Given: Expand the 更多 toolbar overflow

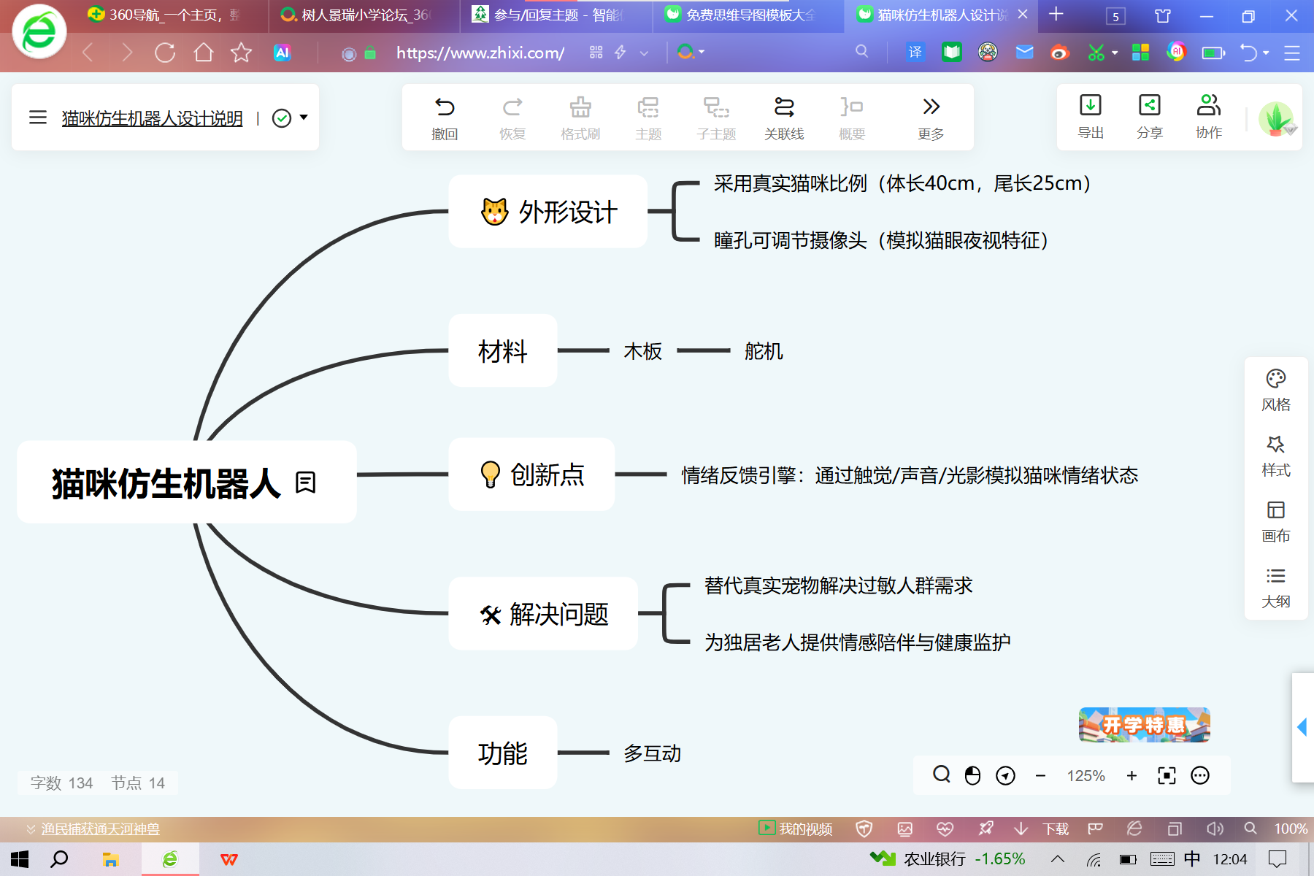Looking at the screenshot, I should tap(931, 118).
